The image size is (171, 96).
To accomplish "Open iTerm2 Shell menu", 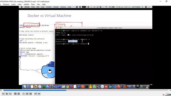I will coord(33,7).
